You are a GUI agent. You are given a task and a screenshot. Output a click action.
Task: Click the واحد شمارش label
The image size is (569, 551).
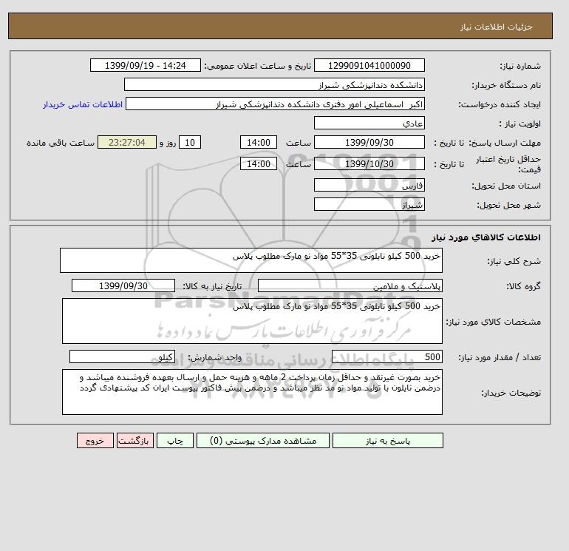[x=214, y=357]
